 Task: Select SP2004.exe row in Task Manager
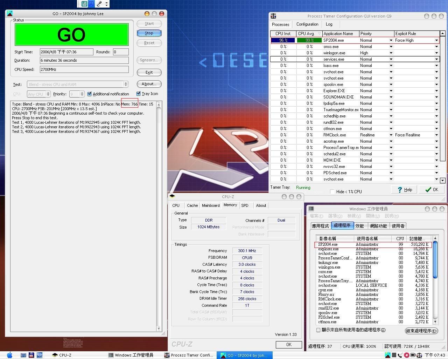coord(373,244)
